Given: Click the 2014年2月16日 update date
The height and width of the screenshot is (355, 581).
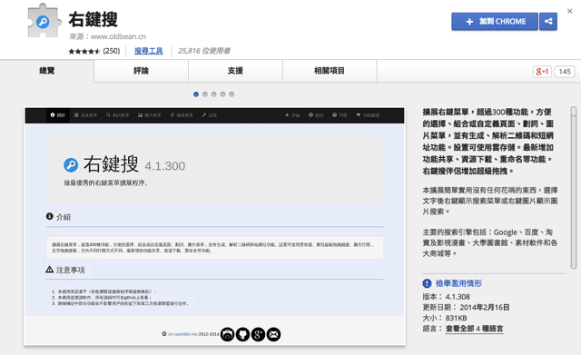Looking at the screenshot, I should coord(485,307).
